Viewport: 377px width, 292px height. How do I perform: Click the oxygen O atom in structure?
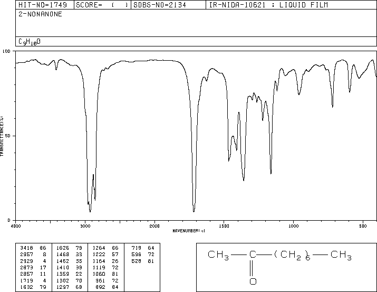point(253,281)
